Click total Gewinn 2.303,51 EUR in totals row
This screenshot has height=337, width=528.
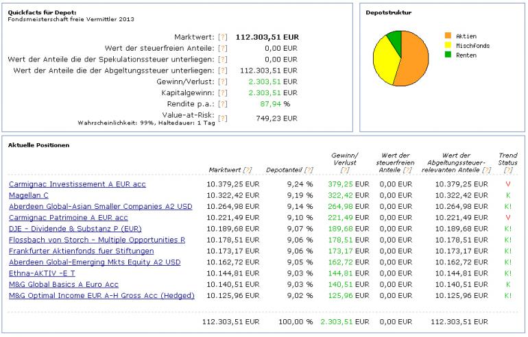[x=344, y=322]
